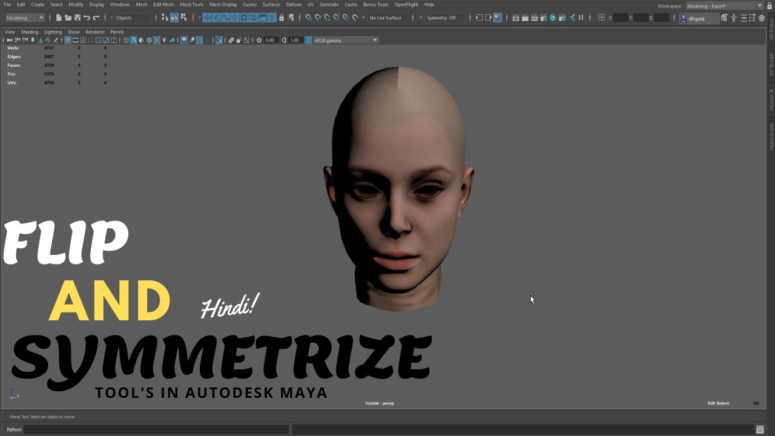Click the gamma value field showing 1.00
This screenshot has width=775, height=436.
[x=295, y=41]
